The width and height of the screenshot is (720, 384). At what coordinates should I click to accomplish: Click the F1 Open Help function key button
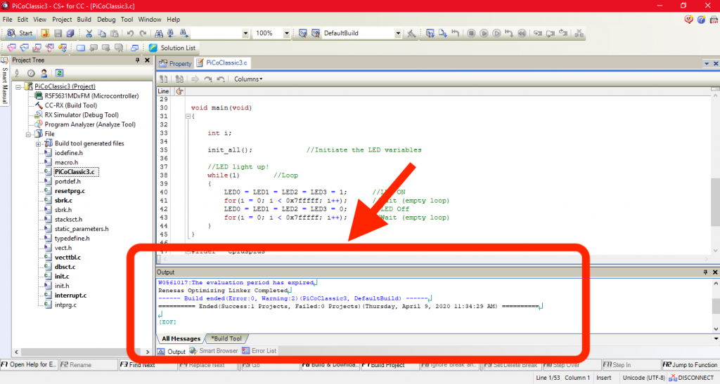(x=29, y=365)
